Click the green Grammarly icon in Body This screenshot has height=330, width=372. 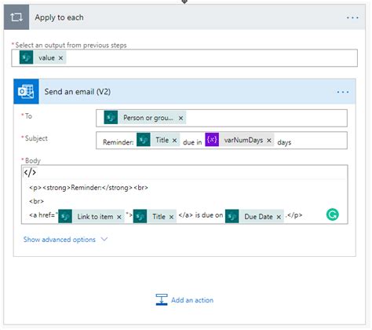pos(333,214)
